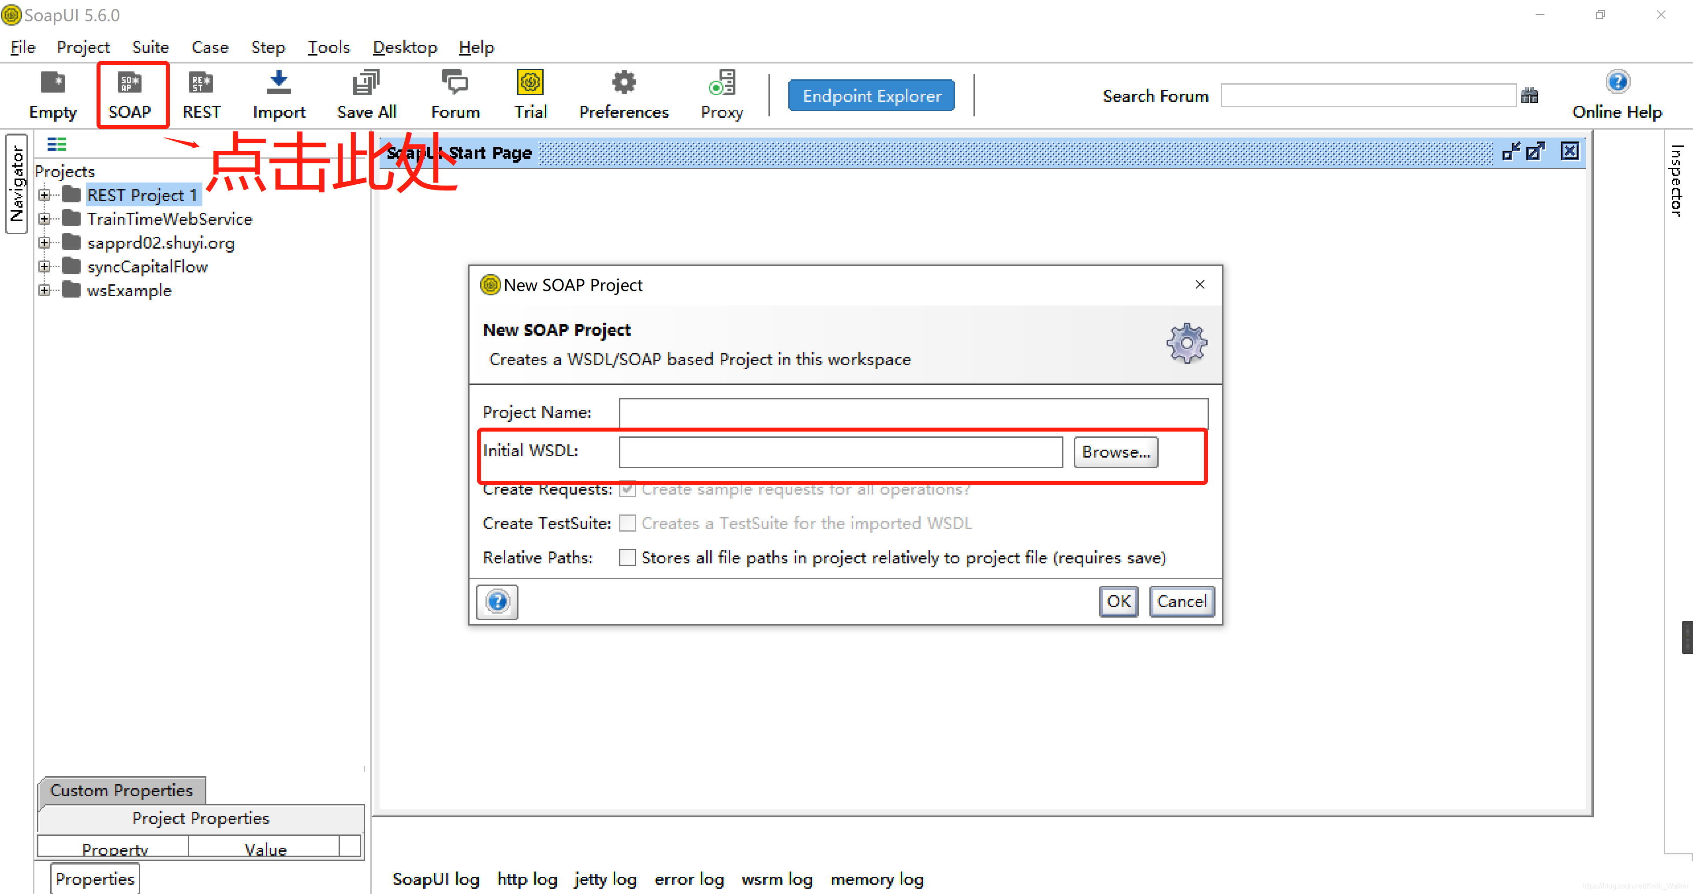This screenshot has width=1693, height=894.
Task: Open the error log tab
Action: coord(689,879)
